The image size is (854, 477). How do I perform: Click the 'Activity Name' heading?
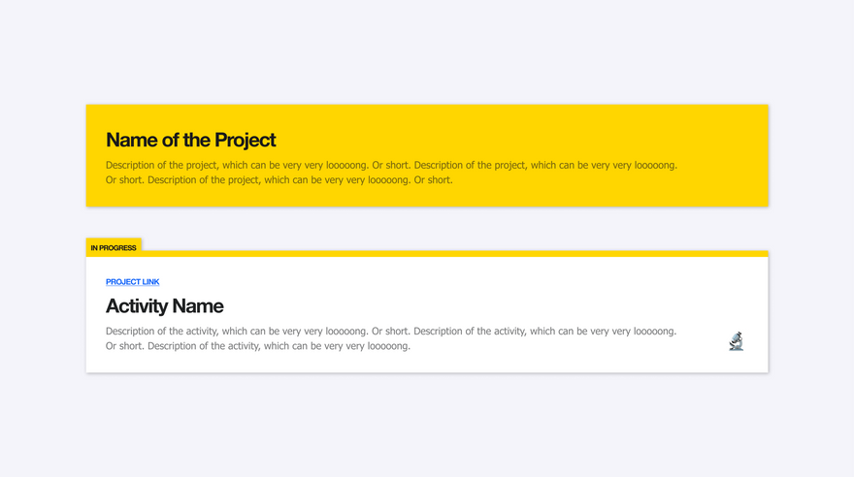[164, 305]
